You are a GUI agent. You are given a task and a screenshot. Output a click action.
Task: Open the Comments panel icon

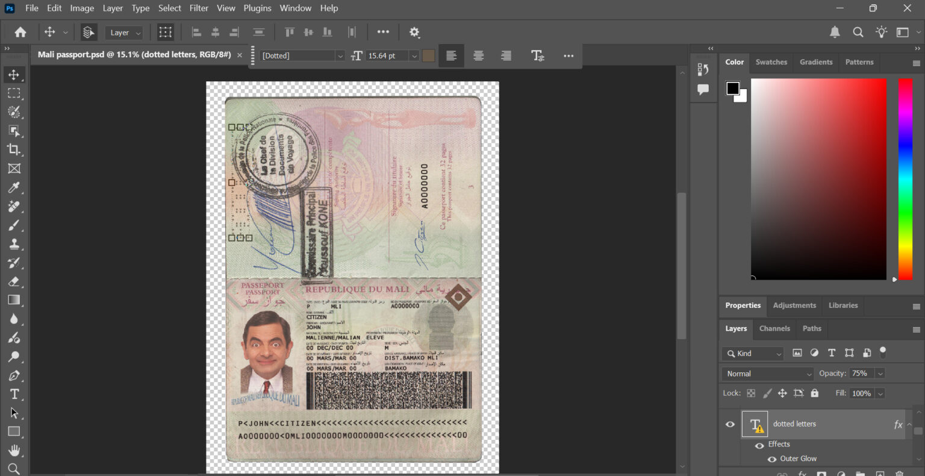click(703, 90)
